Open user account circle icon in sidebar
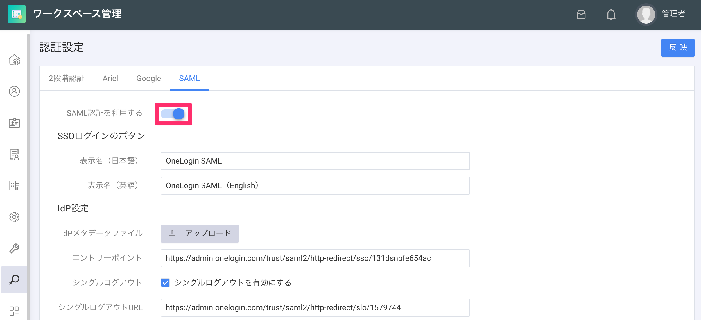 (x=14, y=91)
